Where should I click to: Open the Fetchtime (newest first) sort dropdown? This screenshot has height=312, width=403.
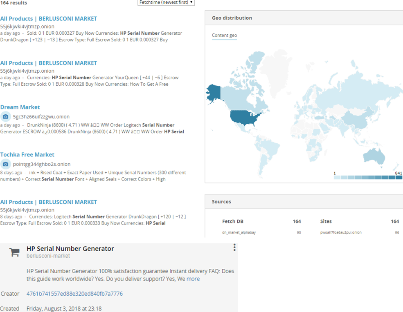(x=166, y=2)
